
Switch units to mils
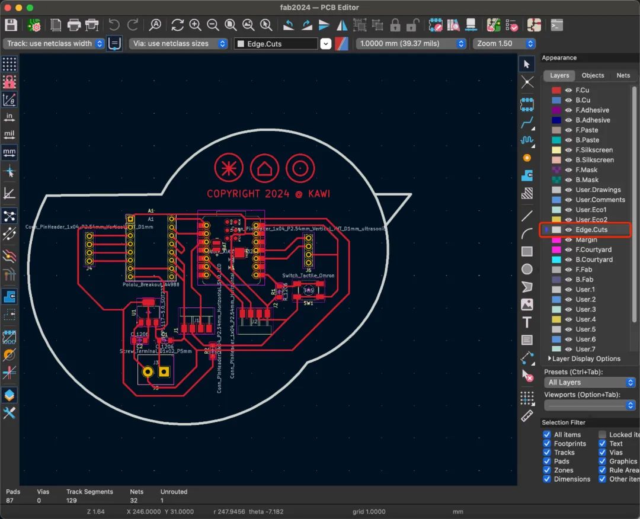click(x=9, y=134)
